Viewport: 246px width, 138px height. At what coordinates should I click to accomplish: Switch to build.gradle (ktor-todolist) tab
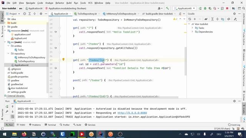coord(159,14)
